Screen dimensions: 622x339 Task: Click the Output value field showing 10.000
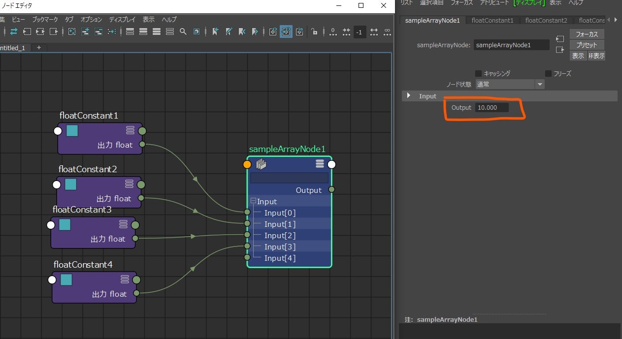coord(492,107)
